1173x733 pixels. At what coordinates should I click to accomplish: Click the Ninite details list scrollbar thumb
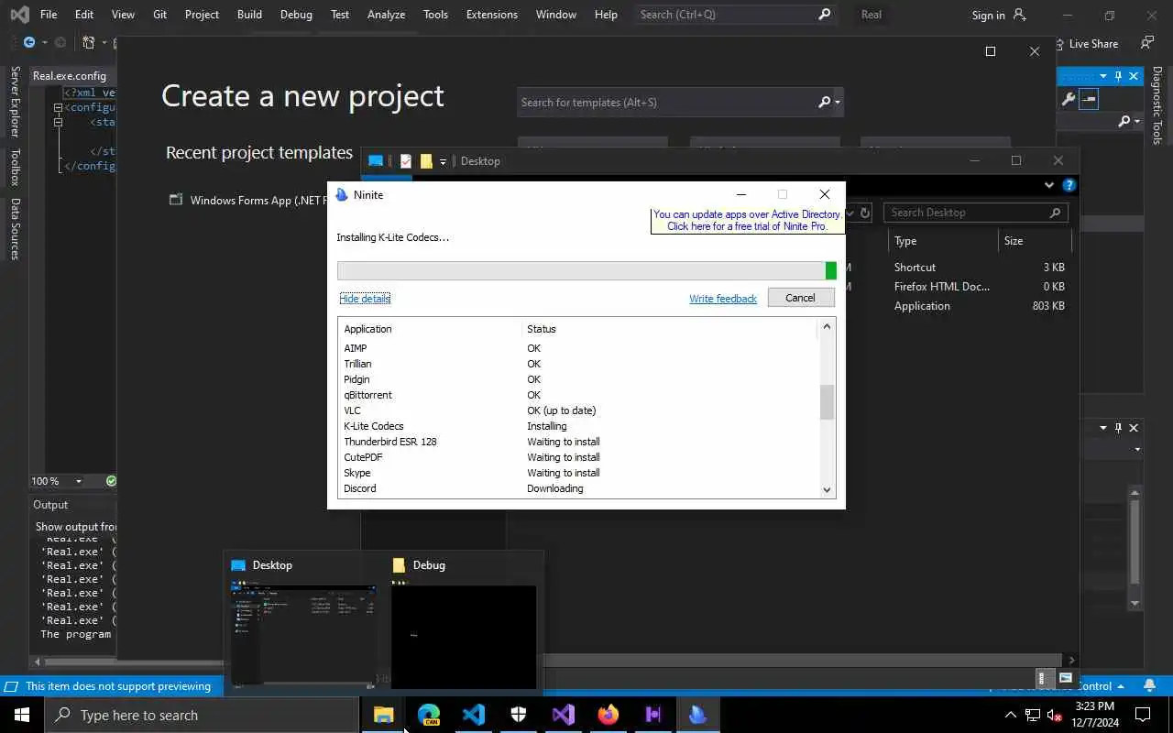click(827, 402)
